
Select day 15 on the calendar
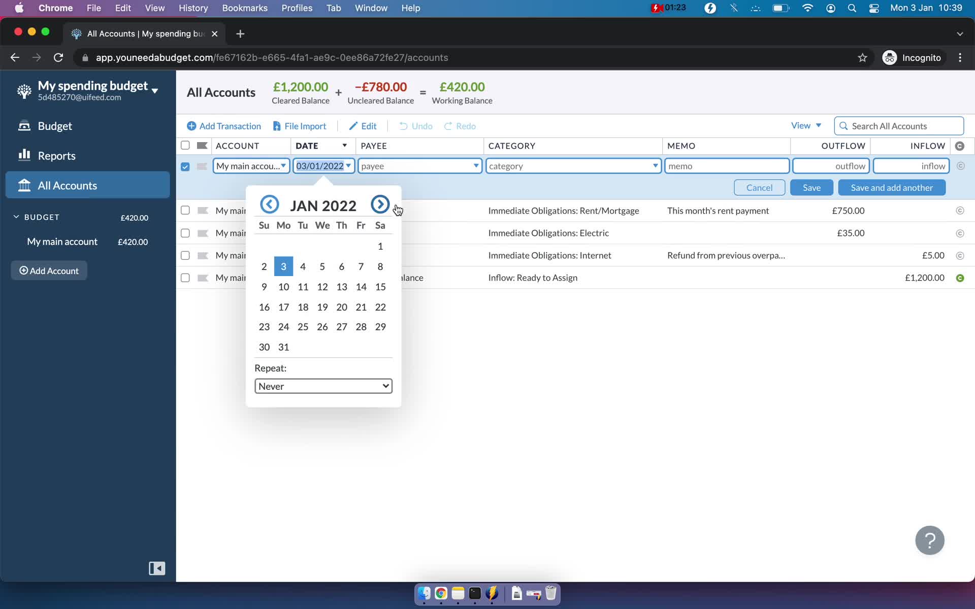pyautogui.click(x=380, y=286)
